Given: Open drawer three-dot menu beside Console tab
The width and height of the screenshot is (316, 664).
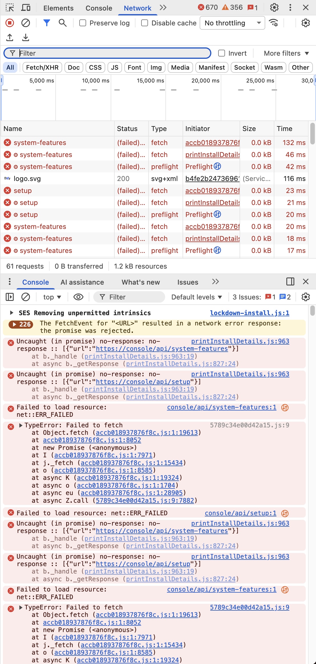Looking at the screenshot, I should [x=10, y=282].
